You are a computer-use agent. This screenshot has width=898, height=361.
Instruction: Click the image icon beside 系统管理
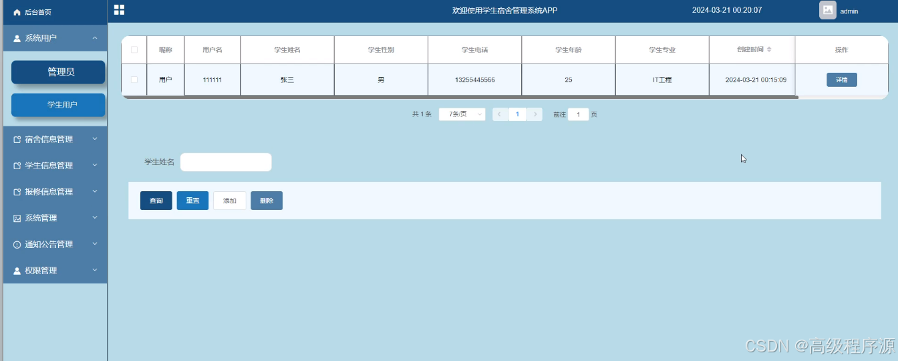[x=17, y=219]
